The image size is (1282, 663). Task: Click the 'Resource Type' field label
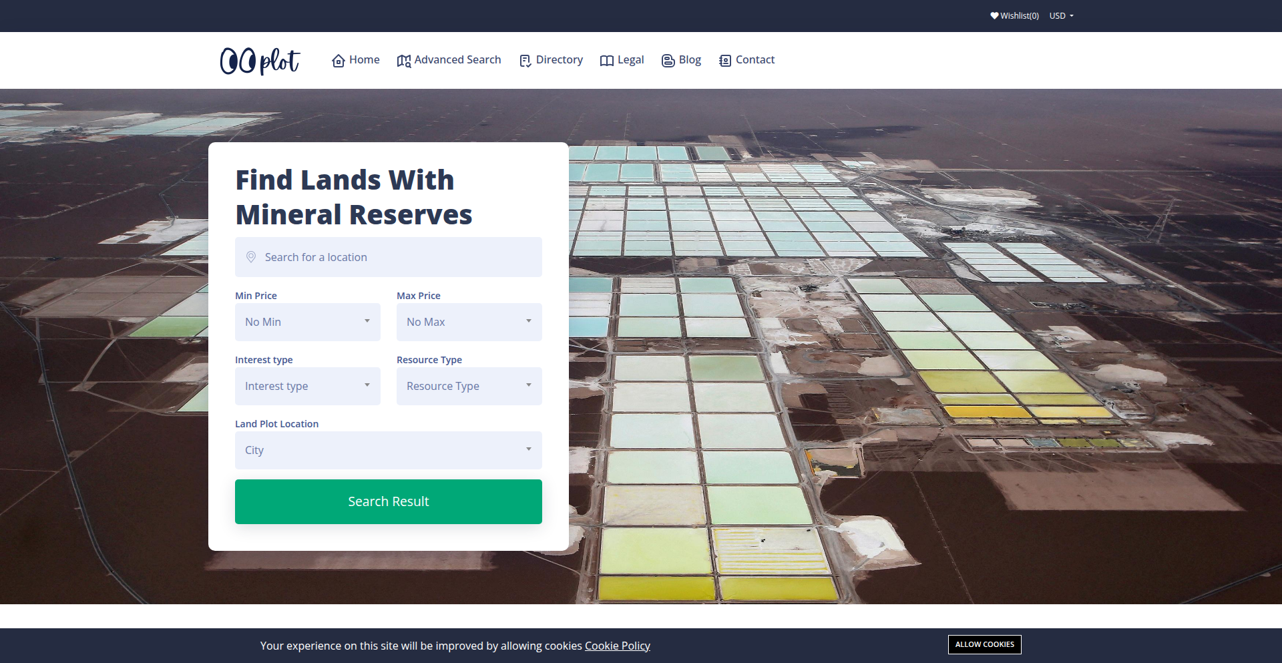pyautogui.click(x=429, y=360)
